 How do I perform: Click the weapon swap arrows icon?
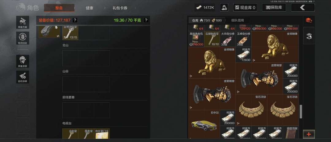pyautogui.click(x=58, y=36)
